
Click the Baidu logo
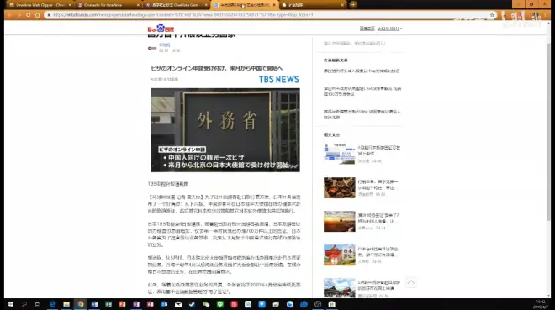pyautogui.click(x=161, y=29)
